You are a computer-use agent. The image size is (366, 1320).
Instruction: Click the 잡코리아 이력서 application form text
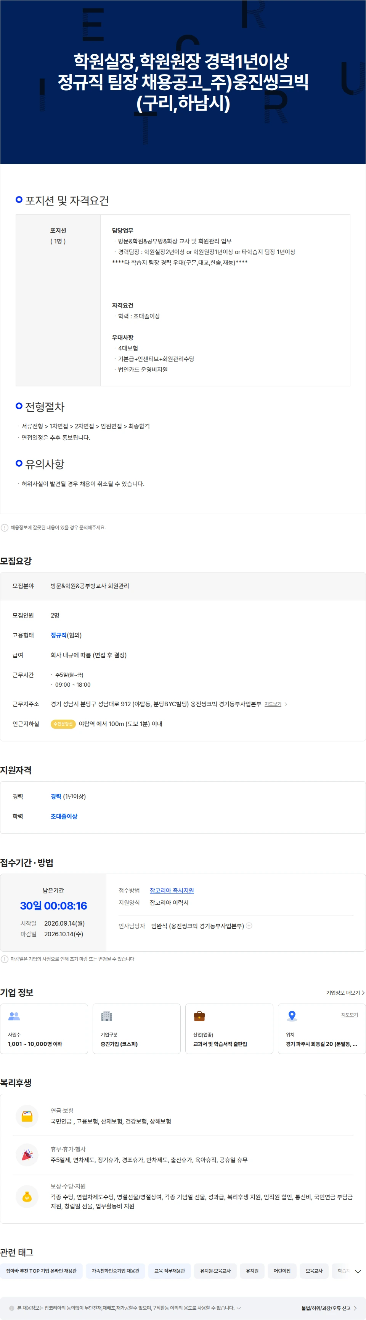pos(169,903)
